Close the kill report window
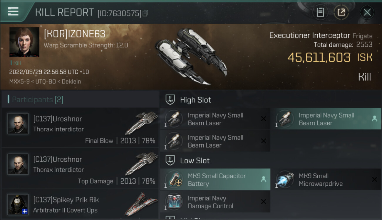This screenshot has height=220, width=382. pyautogui.click(x=367, y=12)
